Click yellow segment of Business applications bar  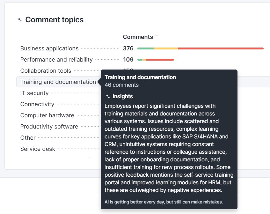coord(166,48)
